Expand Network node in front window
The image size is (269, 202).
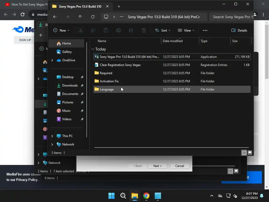click(x=52, y=144)
